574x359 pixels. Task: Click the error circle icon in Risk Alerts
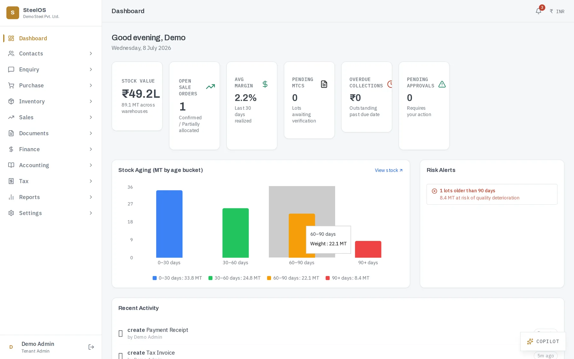(x=434, y=191)
